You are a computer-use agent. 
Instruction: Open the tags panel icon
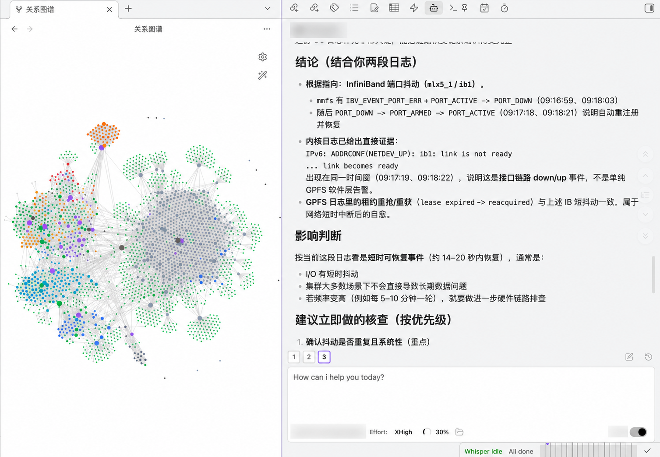tap(334, 8)
